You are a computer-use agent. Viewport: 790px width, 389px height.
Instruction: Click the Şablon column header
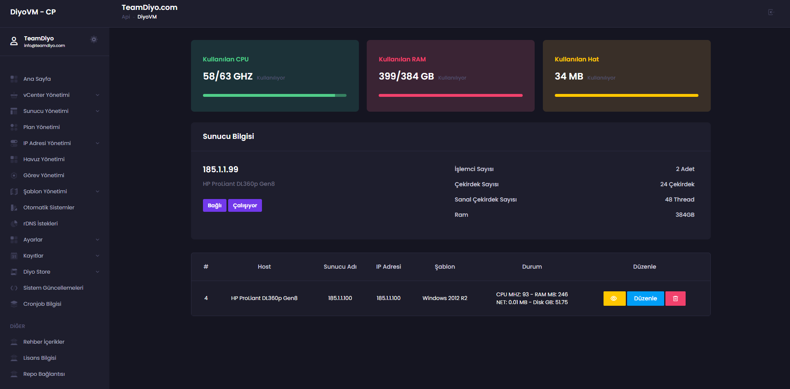tap(445, 267)
